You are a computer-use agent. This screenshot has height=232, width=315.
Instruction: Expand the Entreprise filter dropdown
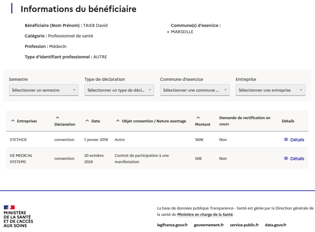270,90
